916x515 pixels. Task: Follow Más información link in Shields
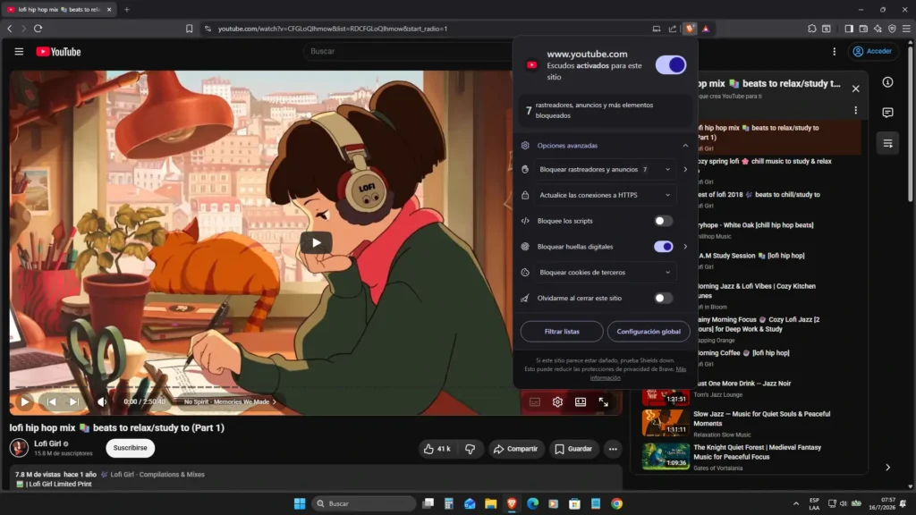(x=639, y=373)
